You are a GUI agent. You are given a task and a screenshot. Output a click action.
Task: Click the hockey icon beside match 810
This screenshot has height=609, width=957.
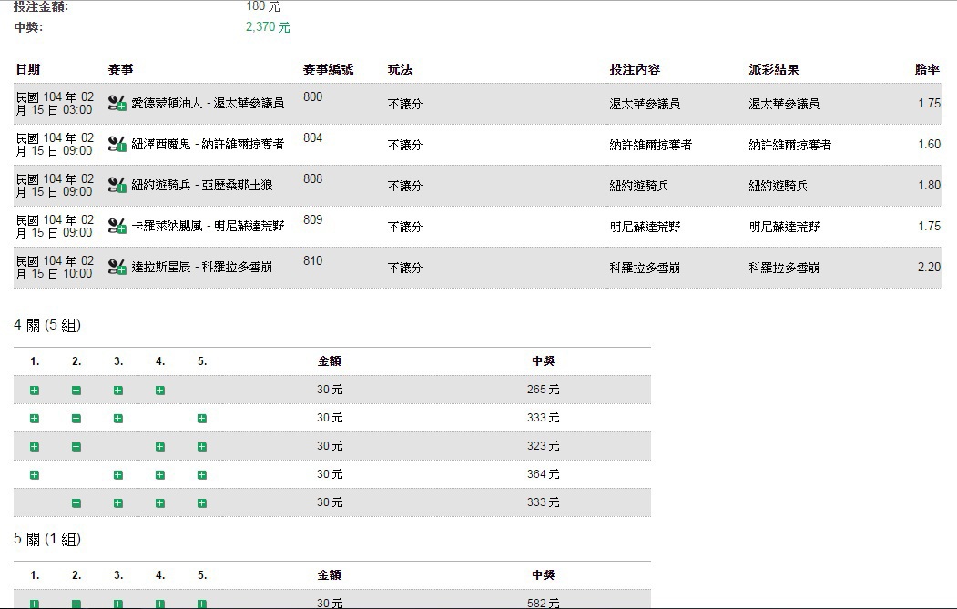click(x=117, y=267)
